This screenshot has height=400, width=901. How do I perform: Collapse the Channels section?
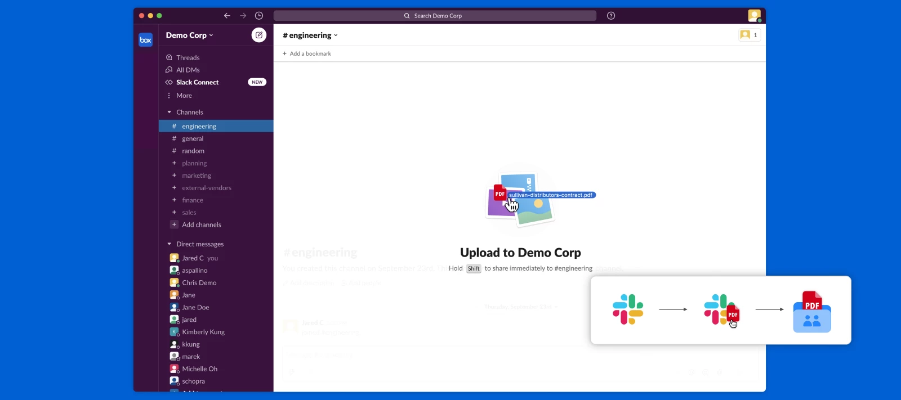(169, 112)
